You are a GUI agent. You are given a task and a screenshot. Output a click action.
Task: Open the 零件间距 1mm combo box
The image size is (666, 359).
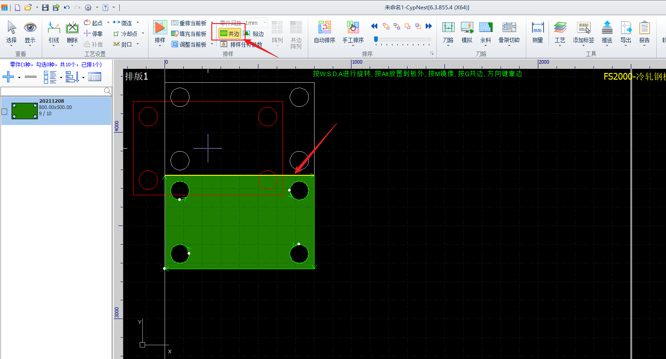point(255,23)
